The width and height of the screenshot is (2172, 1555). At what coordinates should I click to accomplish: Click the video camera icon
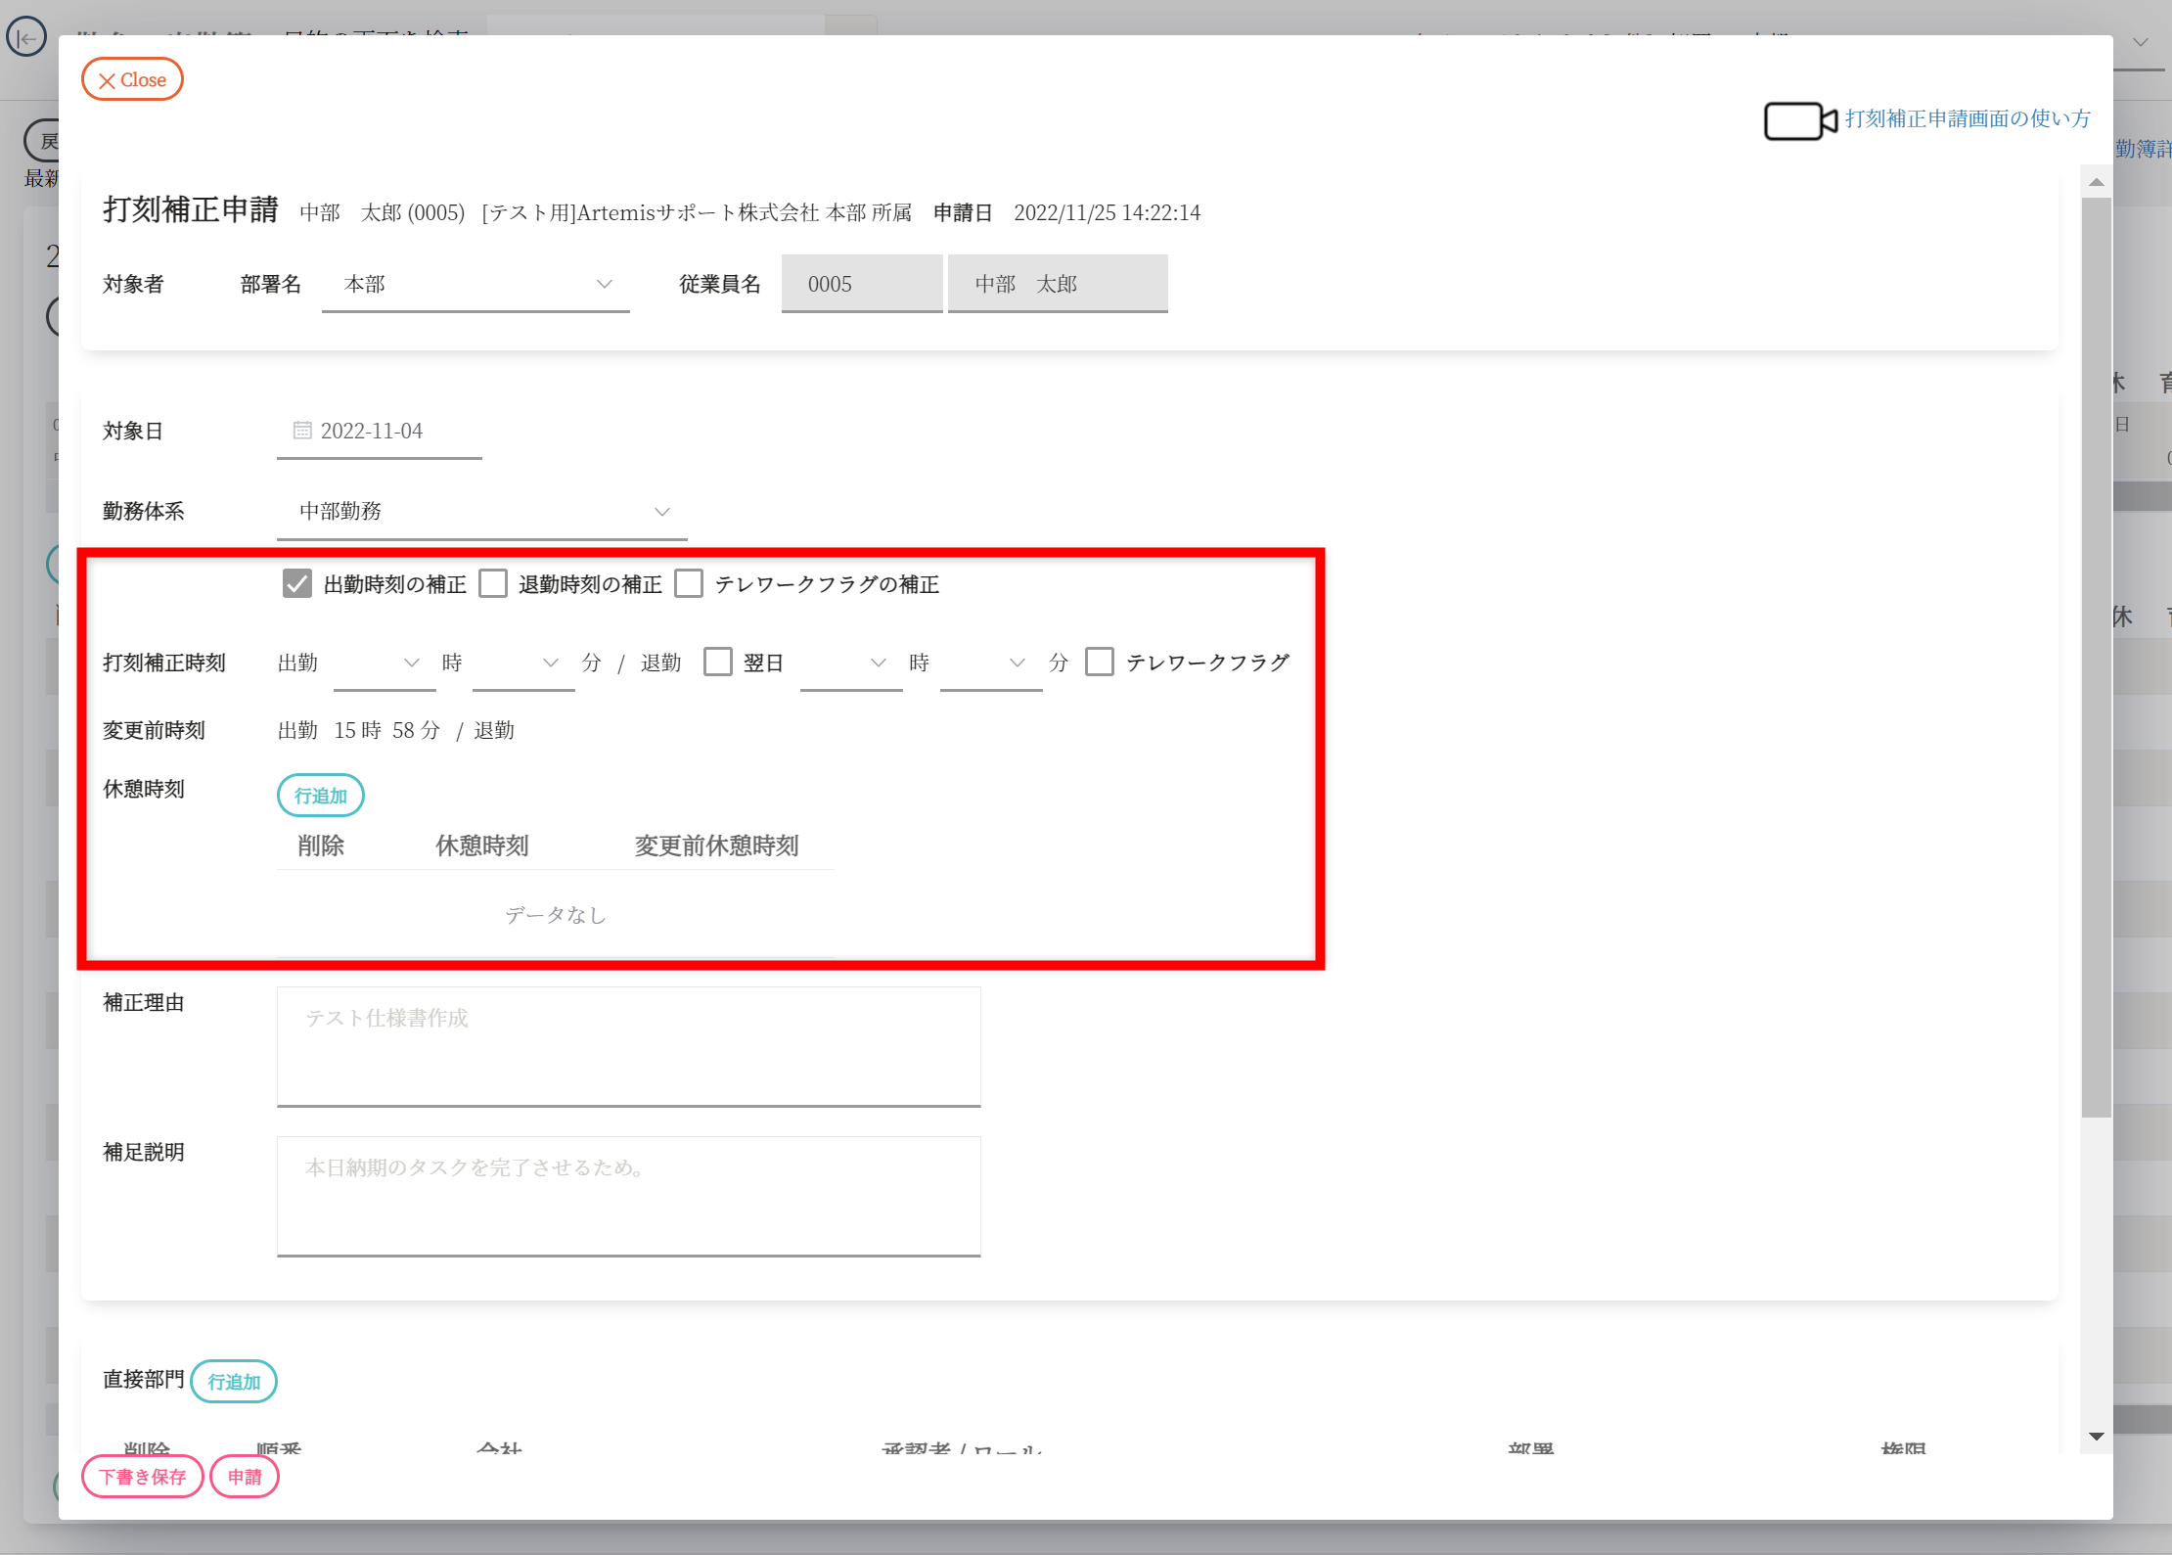1798,120
